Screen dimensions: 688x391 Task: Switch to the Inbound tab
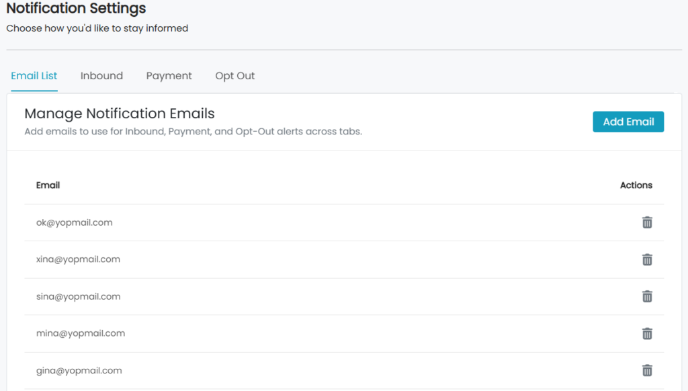click(x=101, y=76)
